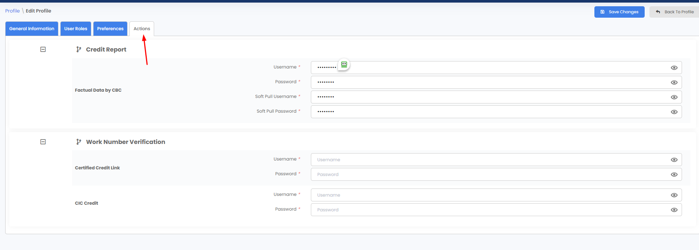Open the User Roles tab
This screenshot has height=250, width=699.
76,29
